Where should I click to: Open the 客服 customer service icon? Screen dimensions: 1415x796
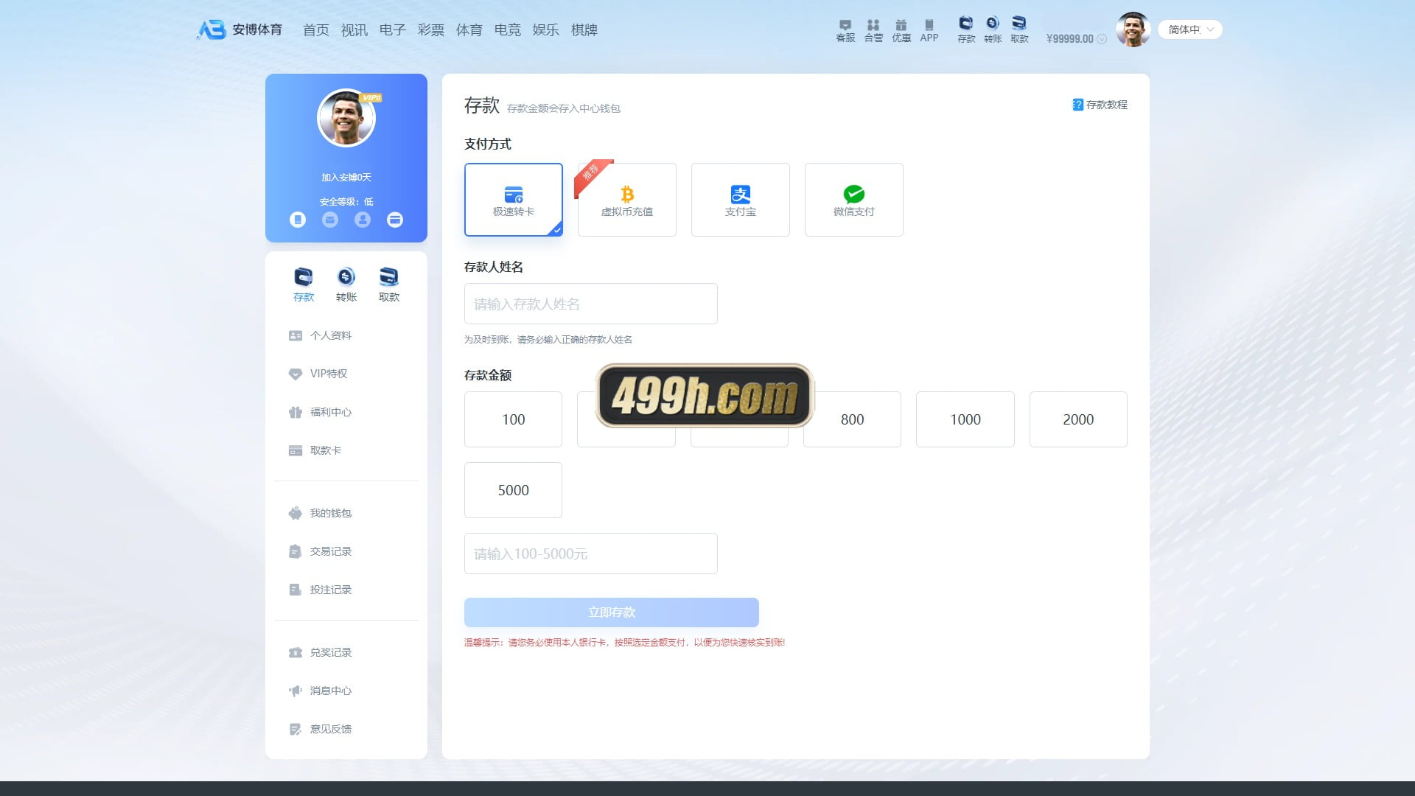point(845,30)
